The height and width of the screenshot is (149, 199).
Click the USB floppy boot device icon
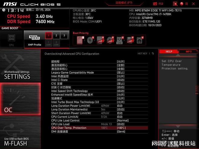(x=130, y=40)
